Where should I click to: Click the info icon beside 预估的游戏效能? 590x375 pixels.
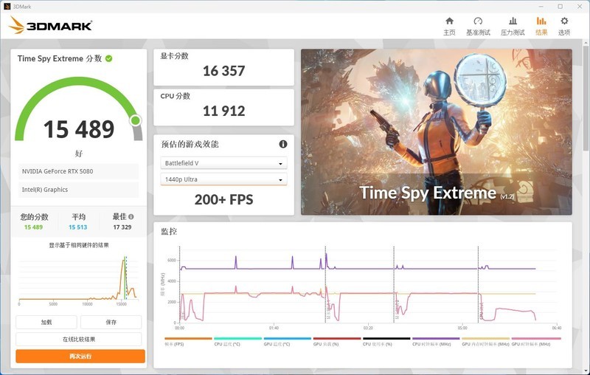coord(283,144)
